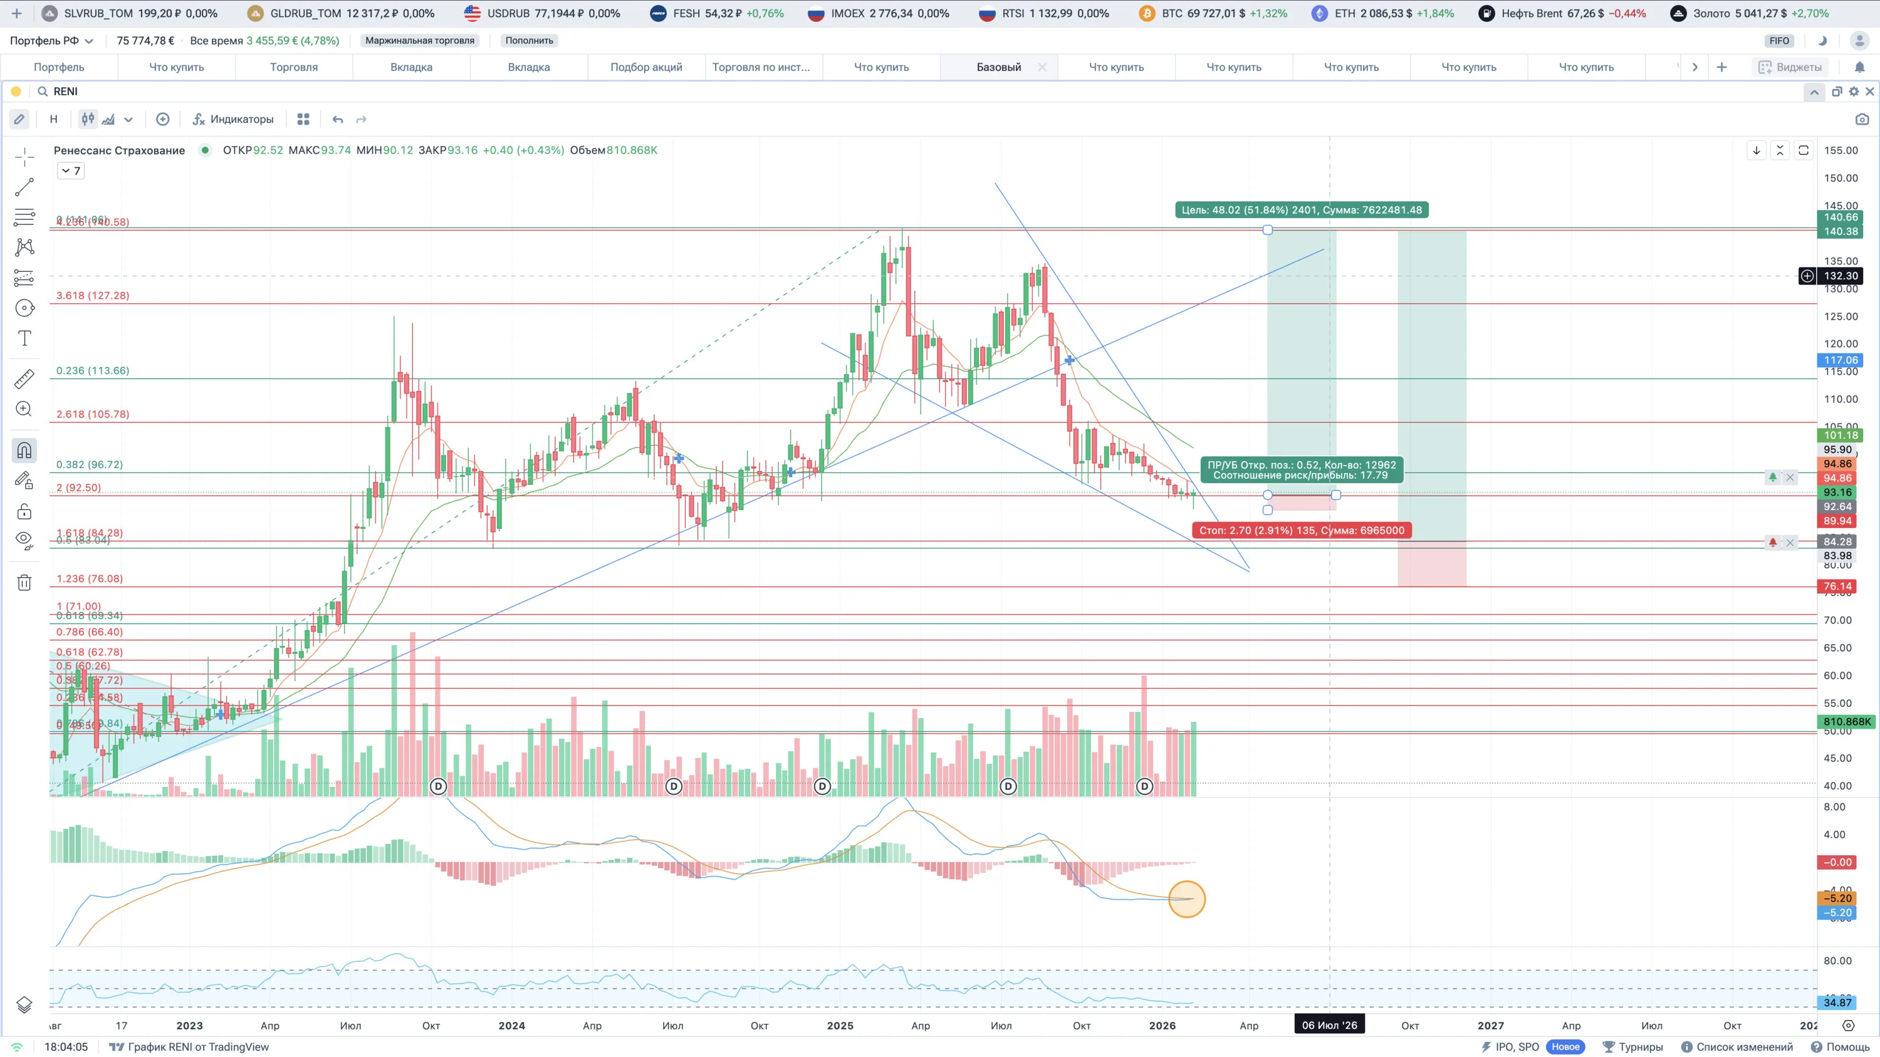Lock all drawing tools

coord(24,511)
